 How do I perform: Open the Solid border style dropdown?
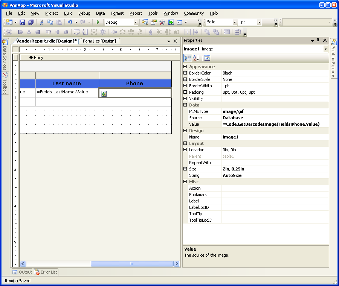pyautogui.click(x=235, y=23)
